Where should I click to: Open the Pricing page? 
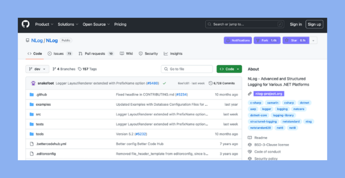pos(120,24)
